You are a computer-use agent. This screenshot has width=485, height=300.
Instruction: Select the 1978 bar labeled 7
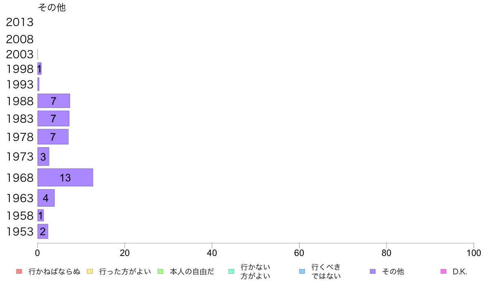click(53, 137)
